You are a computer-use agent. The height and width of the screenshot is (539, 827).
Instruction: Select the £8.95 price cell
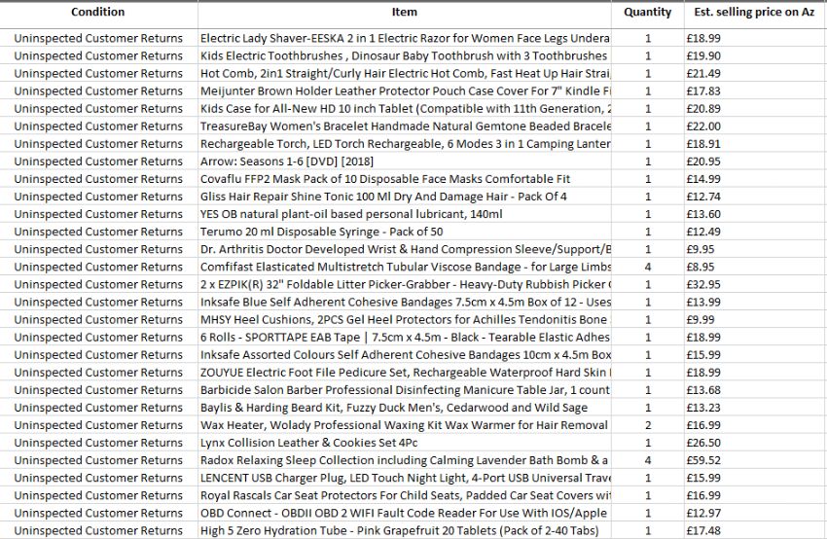pos(755,267)
